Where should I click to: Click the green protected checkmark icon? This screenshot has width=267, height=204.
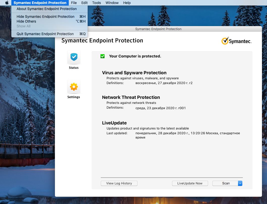click(x=103, y=56)
